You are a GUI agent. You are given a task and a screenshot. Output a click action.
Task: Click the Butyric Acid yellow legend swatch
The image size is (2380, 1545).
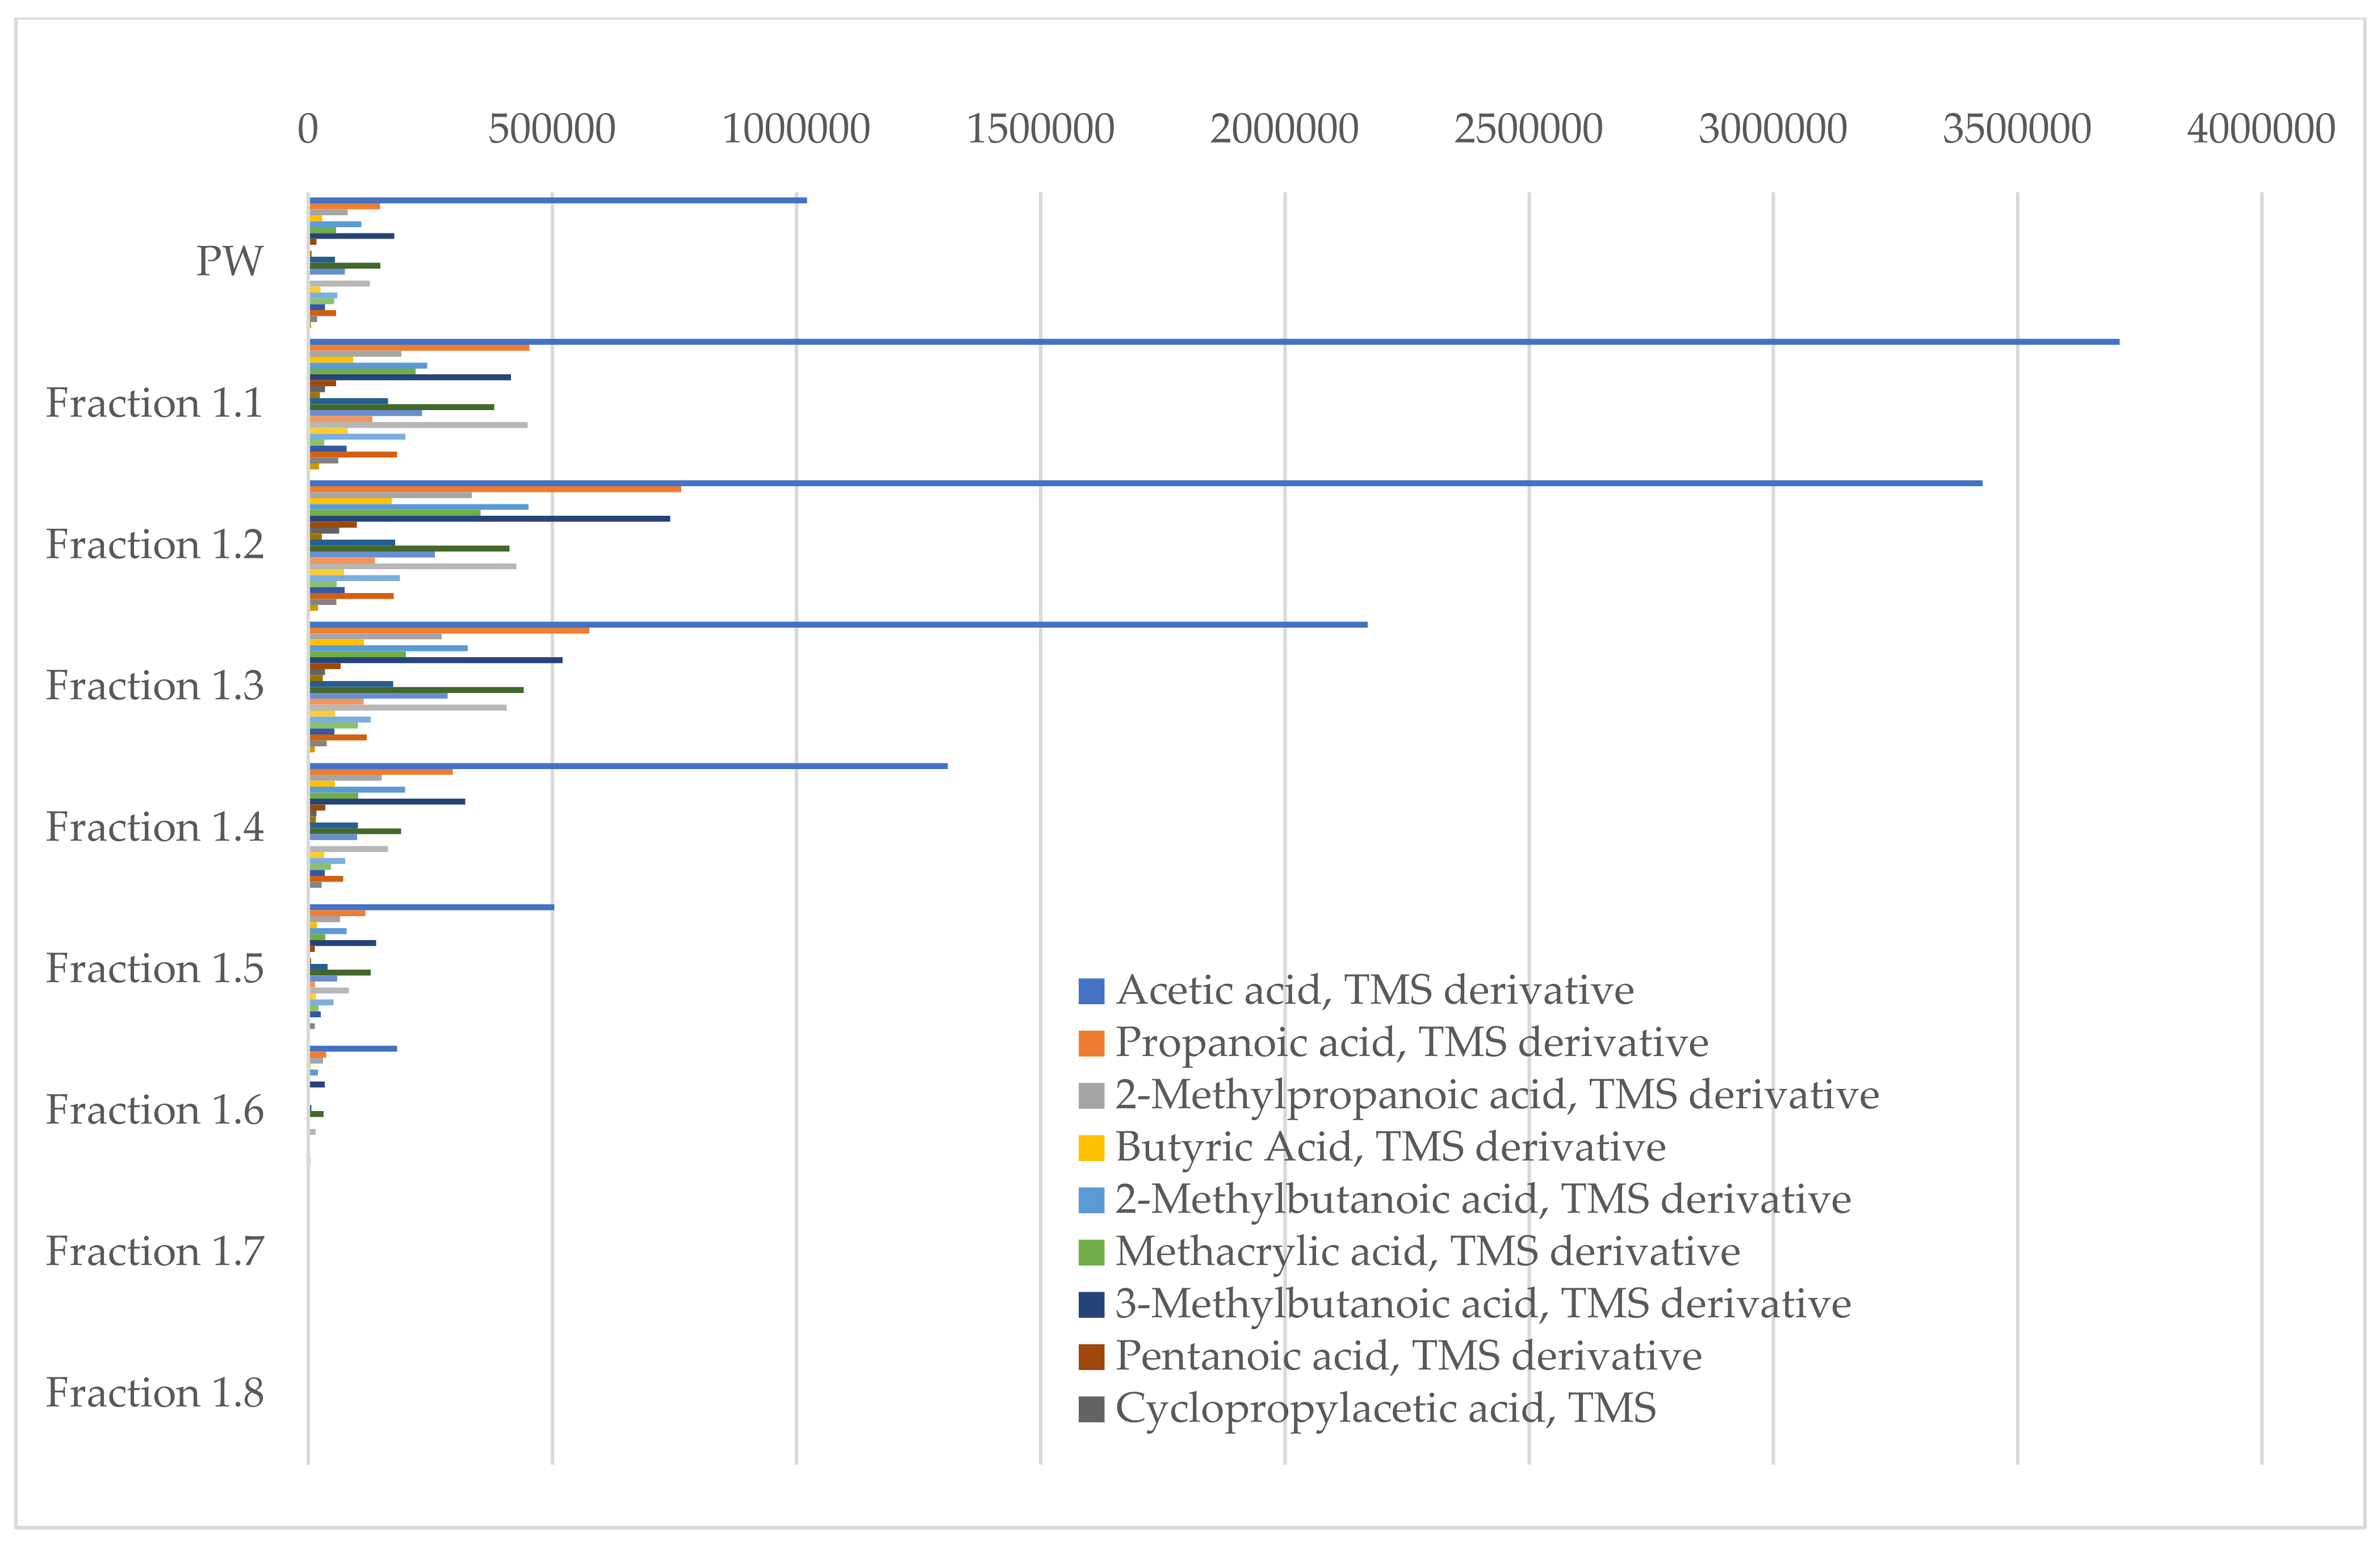[1091, 1148]
